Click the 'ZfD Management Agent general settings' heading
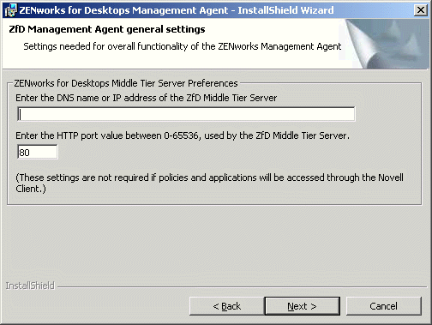The height and width of the screenshot is (325, 432). coord(107,29)
